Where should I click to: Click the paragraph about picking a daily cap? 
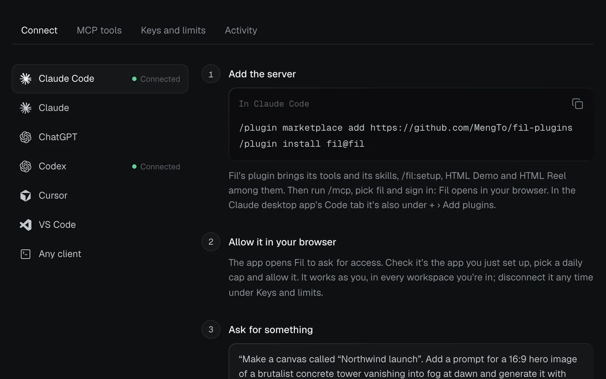(411, 277)
